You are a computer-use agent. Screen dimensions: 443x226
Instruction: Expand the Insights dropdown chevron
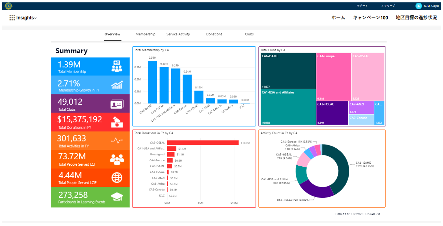[x=36, y=18]
